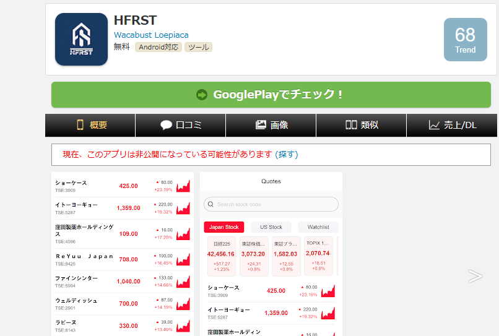This screenshot has width=499, height=336.
Task: Click the magnifier icon in search field
Action: tap(210, 204)
